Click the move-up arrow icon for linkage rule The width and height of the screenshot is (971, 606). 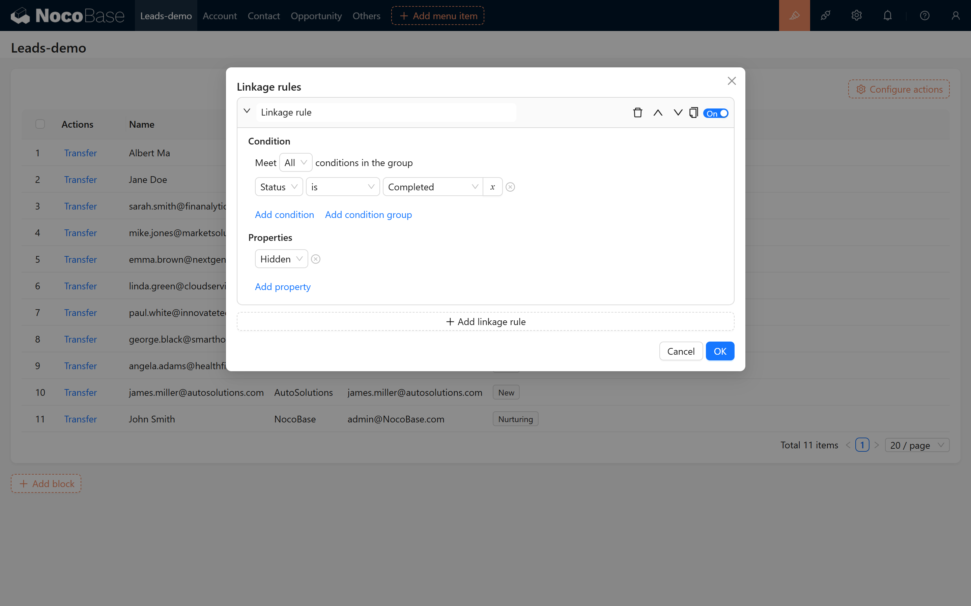(x=657, y=113)
